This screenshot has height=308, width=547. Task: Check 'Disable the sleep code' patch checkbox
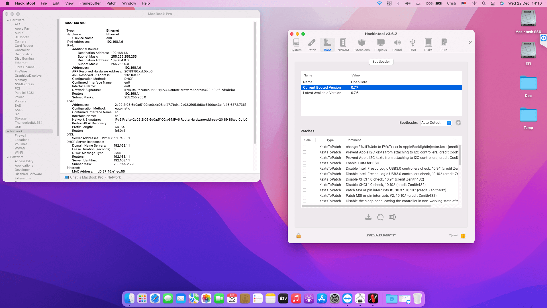coord(305,201)
